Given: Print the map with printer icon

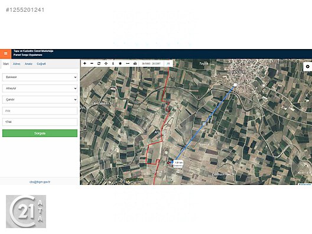Looking at the screenshot, I should point(135,63).
